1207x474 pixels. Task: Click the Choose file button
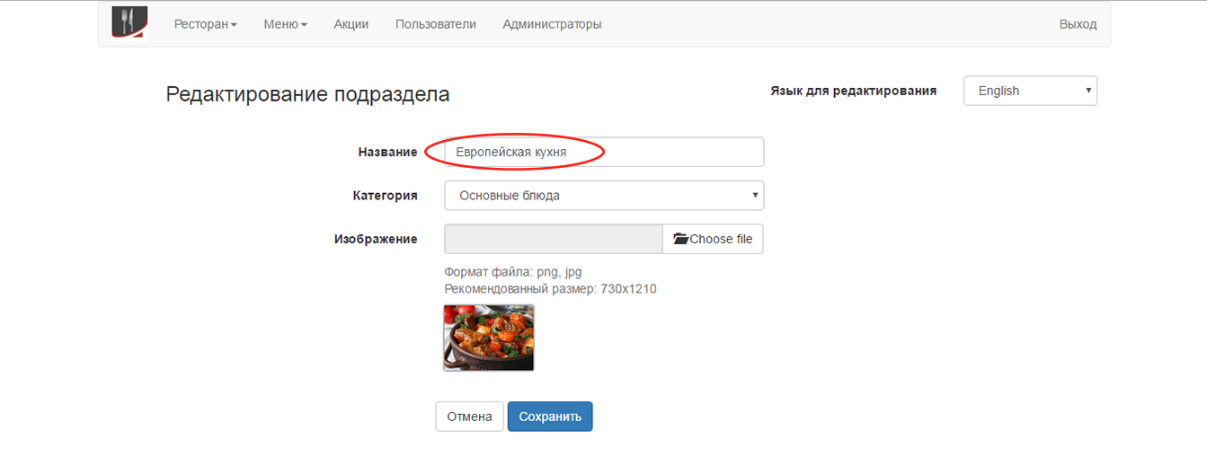(x=713, y=239)
